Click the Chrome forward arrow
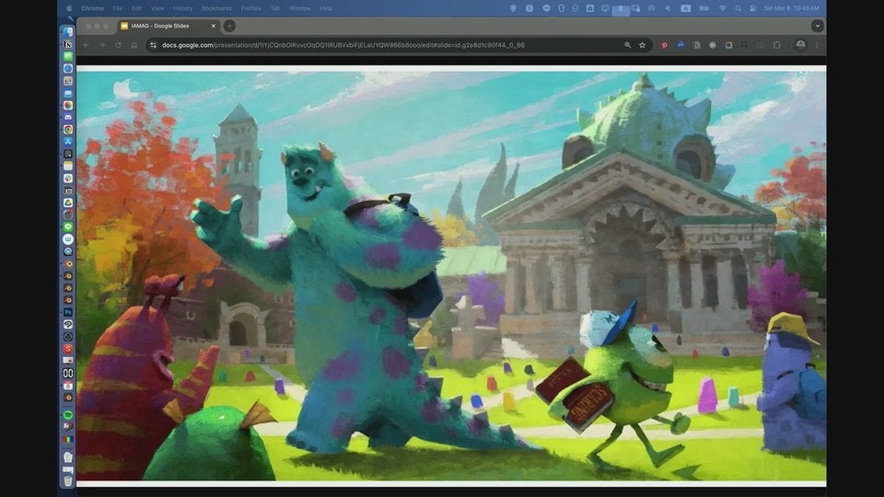This screenshot has width=884, height=497. click(102, 45)
